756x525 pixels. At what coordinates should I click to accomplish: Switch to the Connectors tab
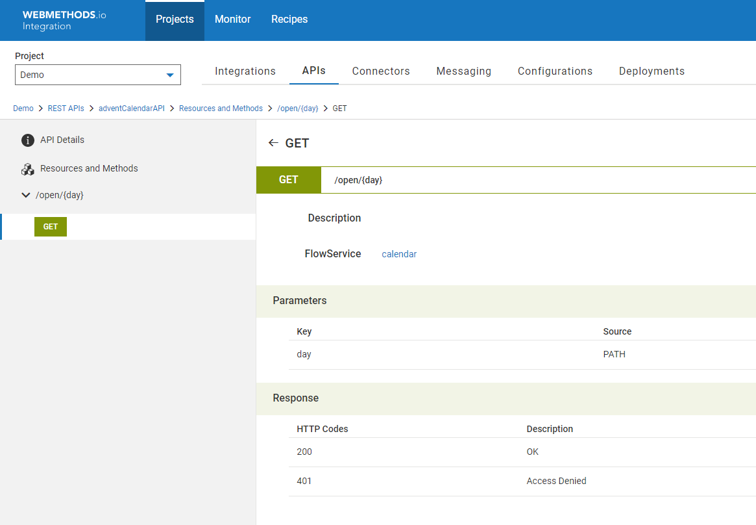pyautogui.click(x=381, y=71)
